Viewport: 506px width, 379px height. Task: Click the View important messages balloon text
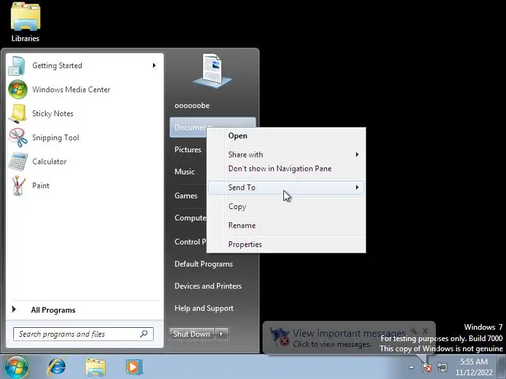(350, 333)
